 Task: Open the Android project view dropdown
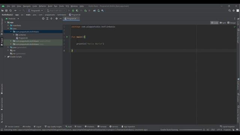[x=12, y=19]
